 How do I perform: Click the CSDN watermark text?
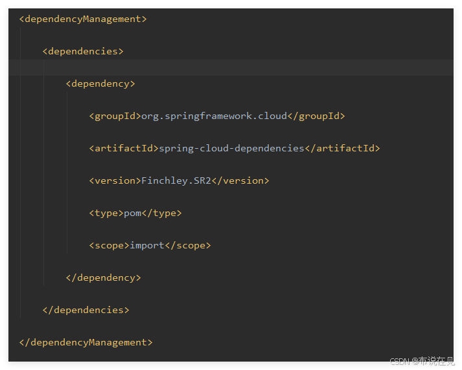coord(422,361)
